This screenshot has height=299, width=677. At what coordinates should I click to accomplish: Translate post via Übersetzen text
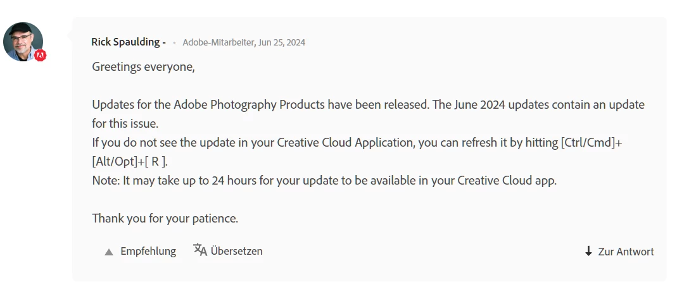236,251
